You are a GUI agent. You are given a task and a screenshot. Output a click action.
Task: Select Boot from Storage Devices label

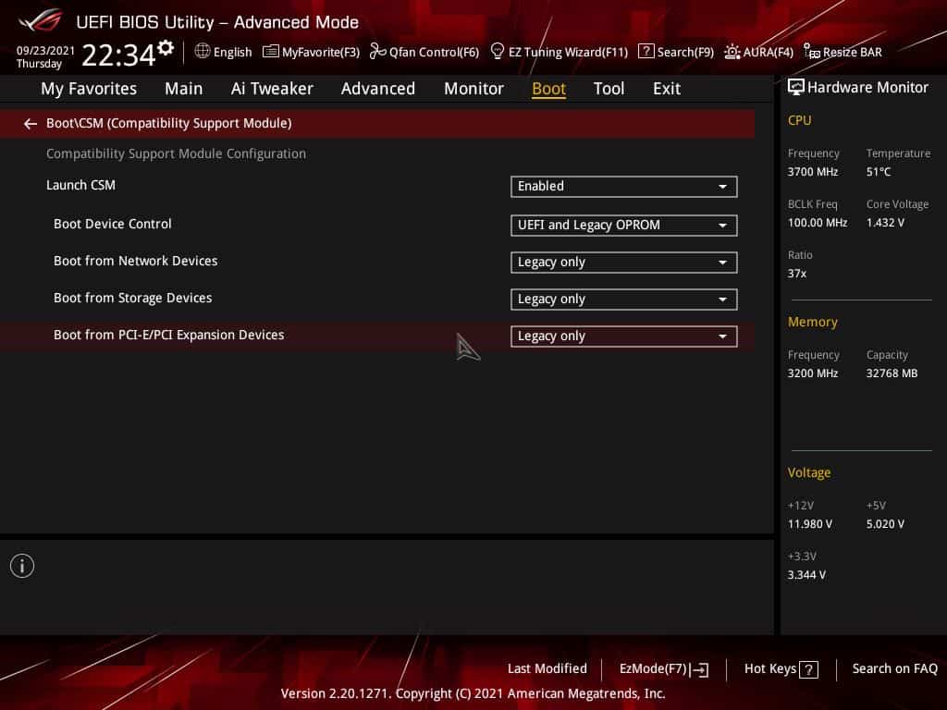pyautogui.click(x=133, y=299)
